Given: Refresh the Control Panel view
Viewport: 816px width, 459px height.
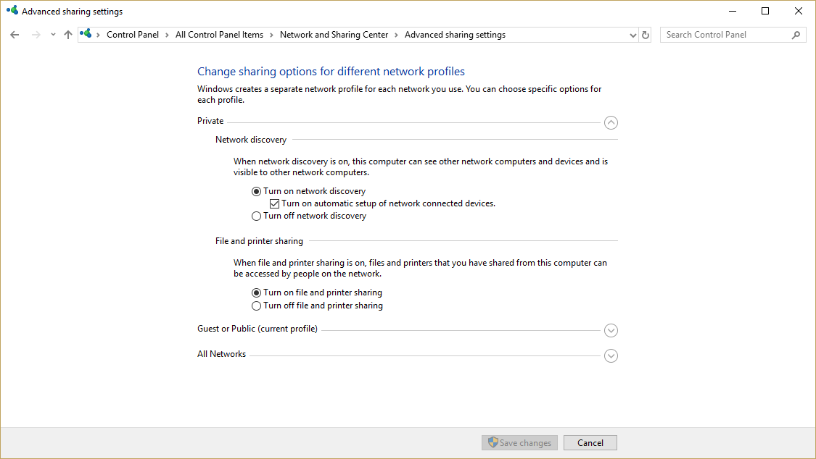Looking at the screenshot, I should [646, 35].
